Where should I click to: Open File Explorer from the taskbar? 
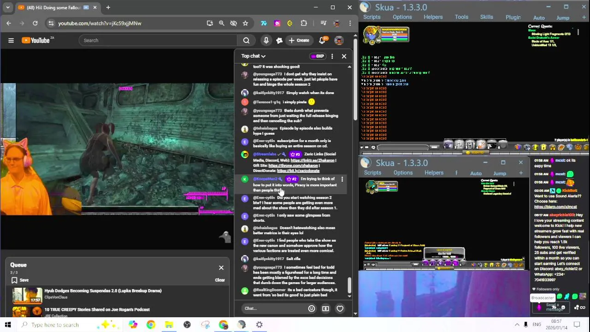pyautogui.click(x=169, y=325)
